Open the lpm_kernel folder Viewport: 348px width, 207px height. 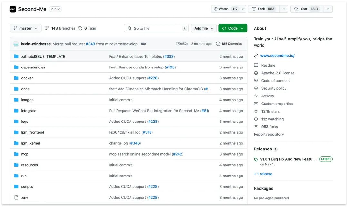click(x=30, y=143)
